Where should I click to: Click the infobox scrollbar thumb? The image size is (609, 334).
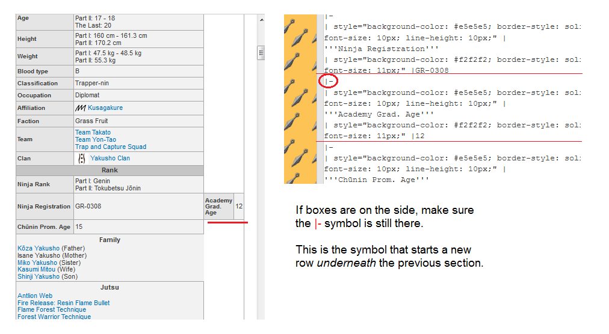click(x=261, y=53)
